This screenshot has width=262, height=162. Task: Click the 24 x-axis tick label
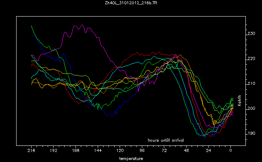point(209,151)
